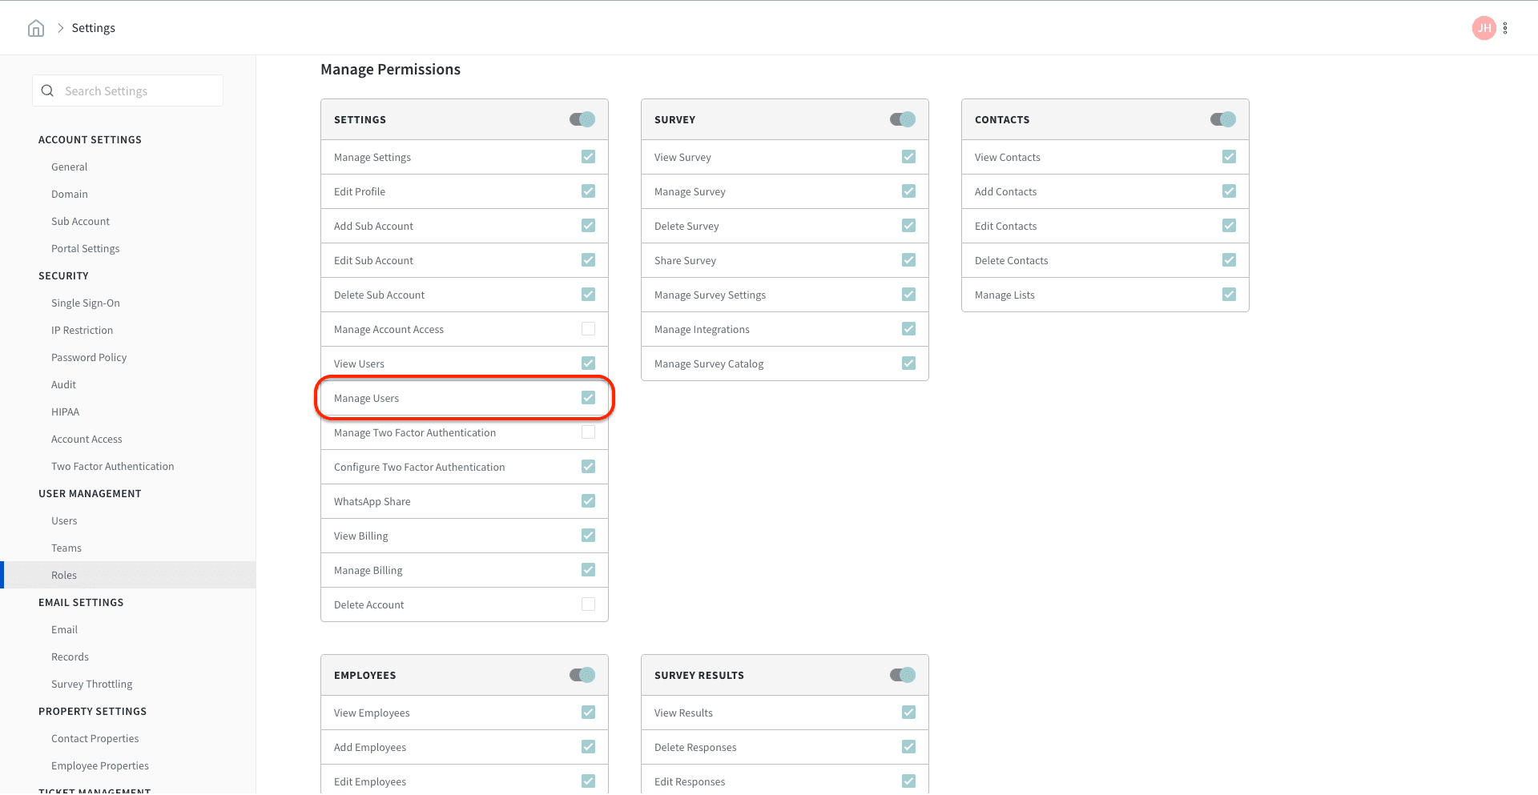This screenshot has height=795, width=1538.
Task: Click the Settings breadcrumb link
Action: pos(94,28)
